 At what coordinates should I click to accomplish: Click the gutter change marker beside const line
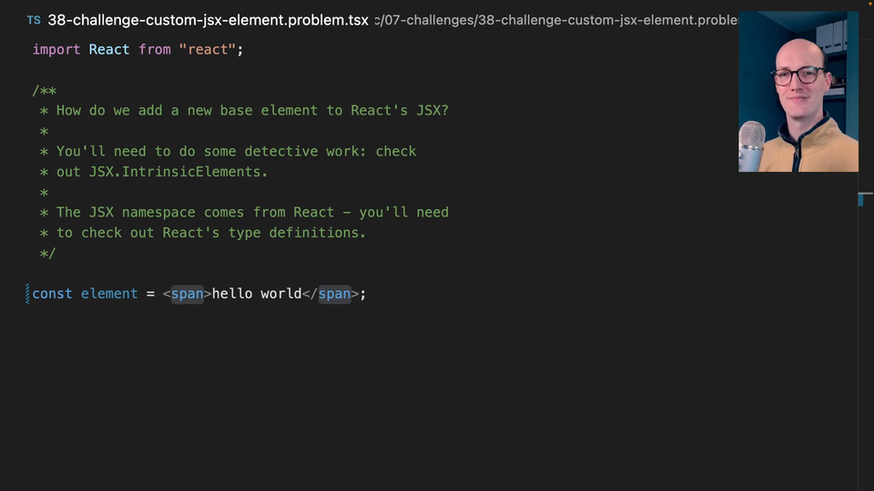click(x=27, y=294)
